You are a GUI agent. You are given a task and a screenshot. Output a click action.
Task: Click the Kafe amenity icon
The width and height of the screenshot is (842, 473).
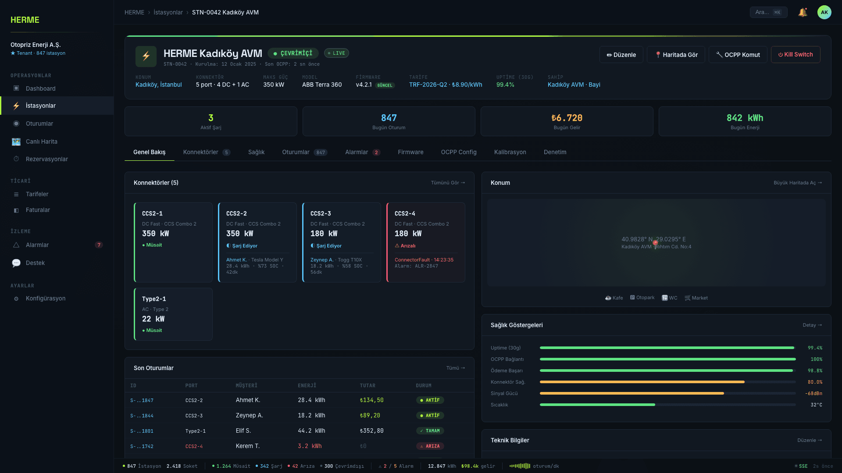pyautogui.click(x=608, y=298)
